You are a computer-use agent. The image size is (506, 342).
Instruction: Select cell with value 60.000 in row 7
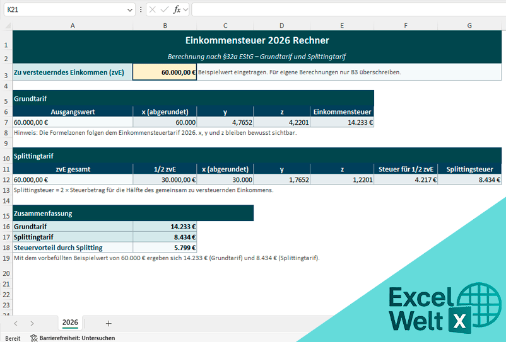tap(165, 122)
